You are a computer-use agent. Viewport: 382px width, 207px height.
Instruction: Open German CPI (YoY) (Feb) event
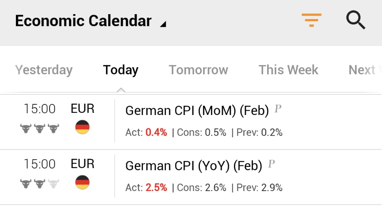pos(194,166)
